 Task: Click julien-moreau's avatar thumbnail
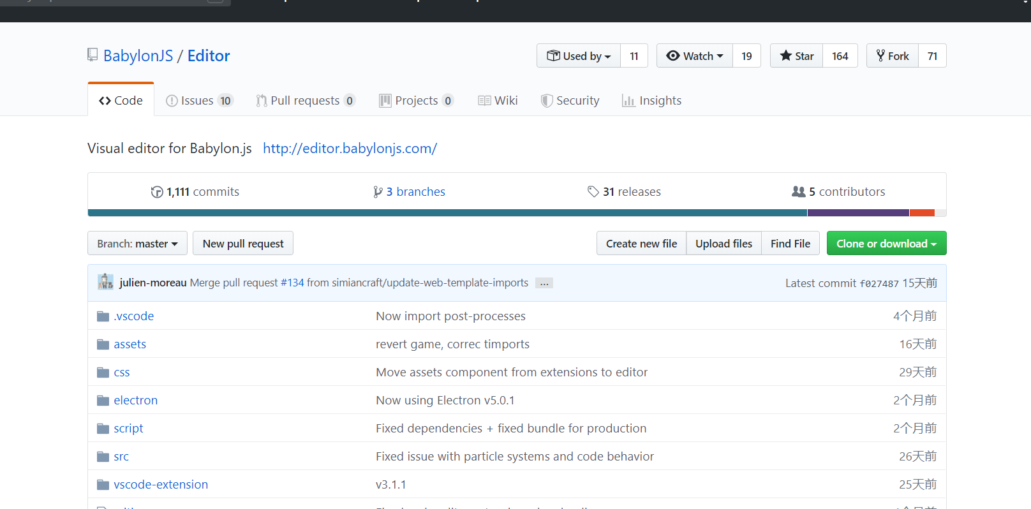(x=105, y=282)
